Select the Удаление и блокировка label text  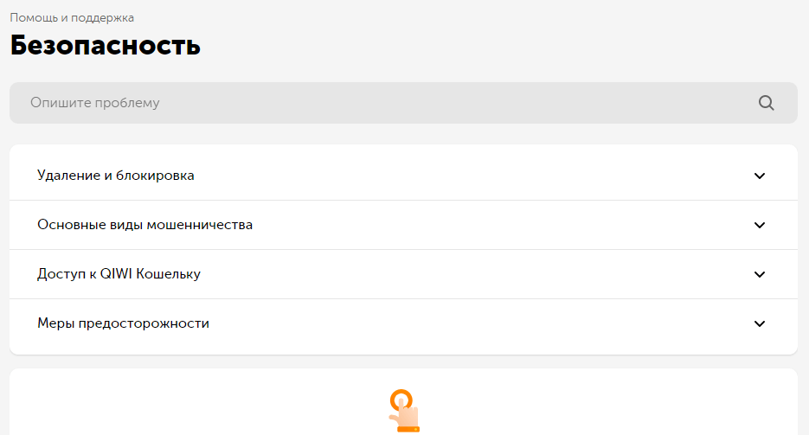[x=116, y=176]
